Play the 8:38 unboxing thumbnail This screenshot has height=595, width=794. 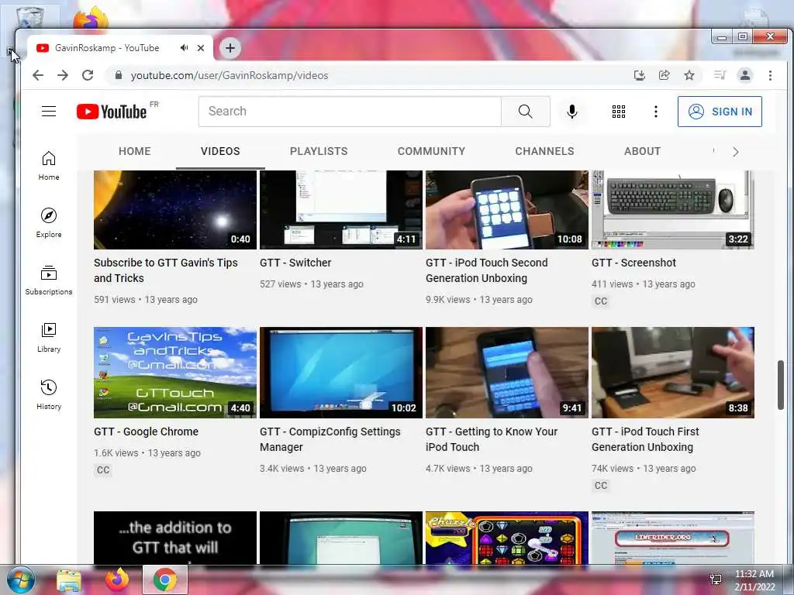tap(673, 373)
